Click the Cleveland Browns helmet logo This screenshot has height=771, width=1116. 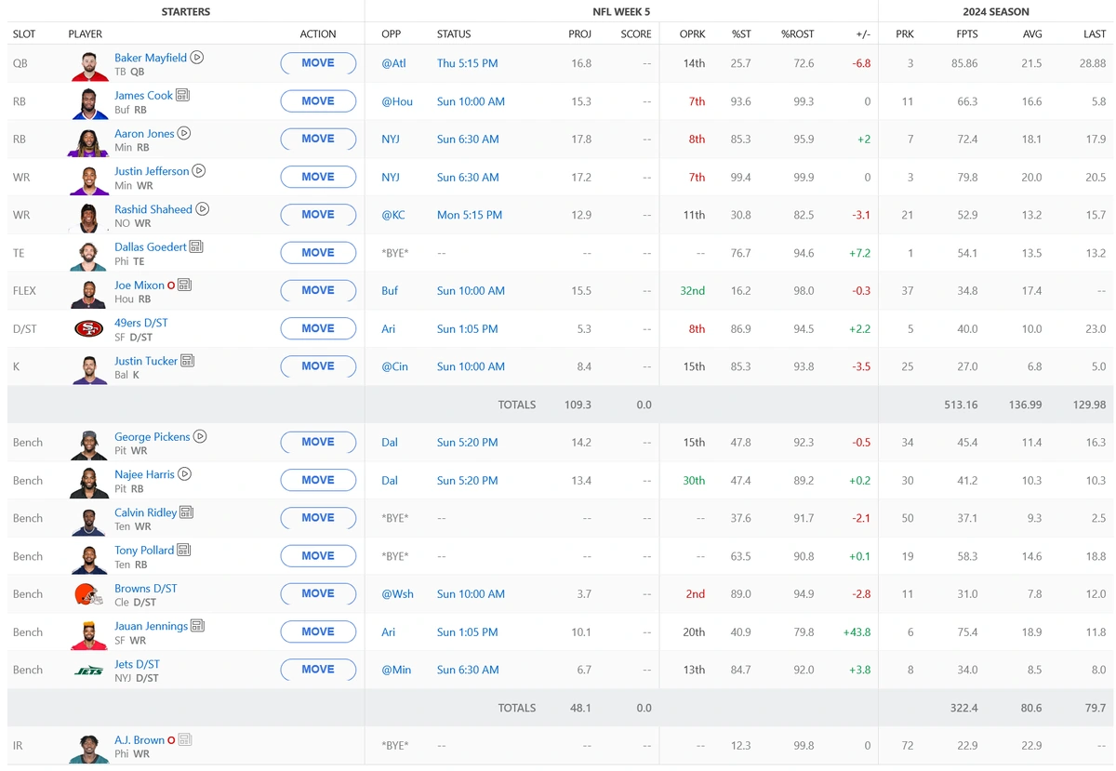click(88, 593)
